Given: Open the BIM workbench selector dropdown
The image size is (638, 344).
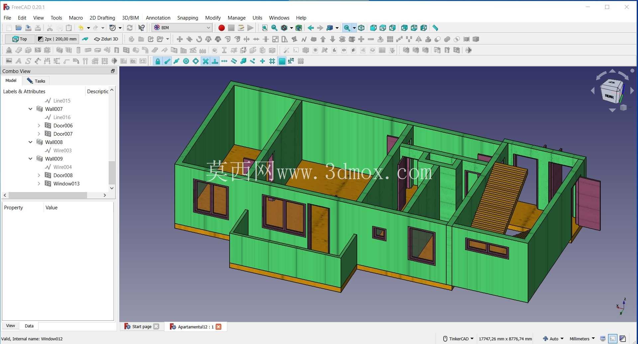Looking at the screenshot, I should [x=182, y=28].
